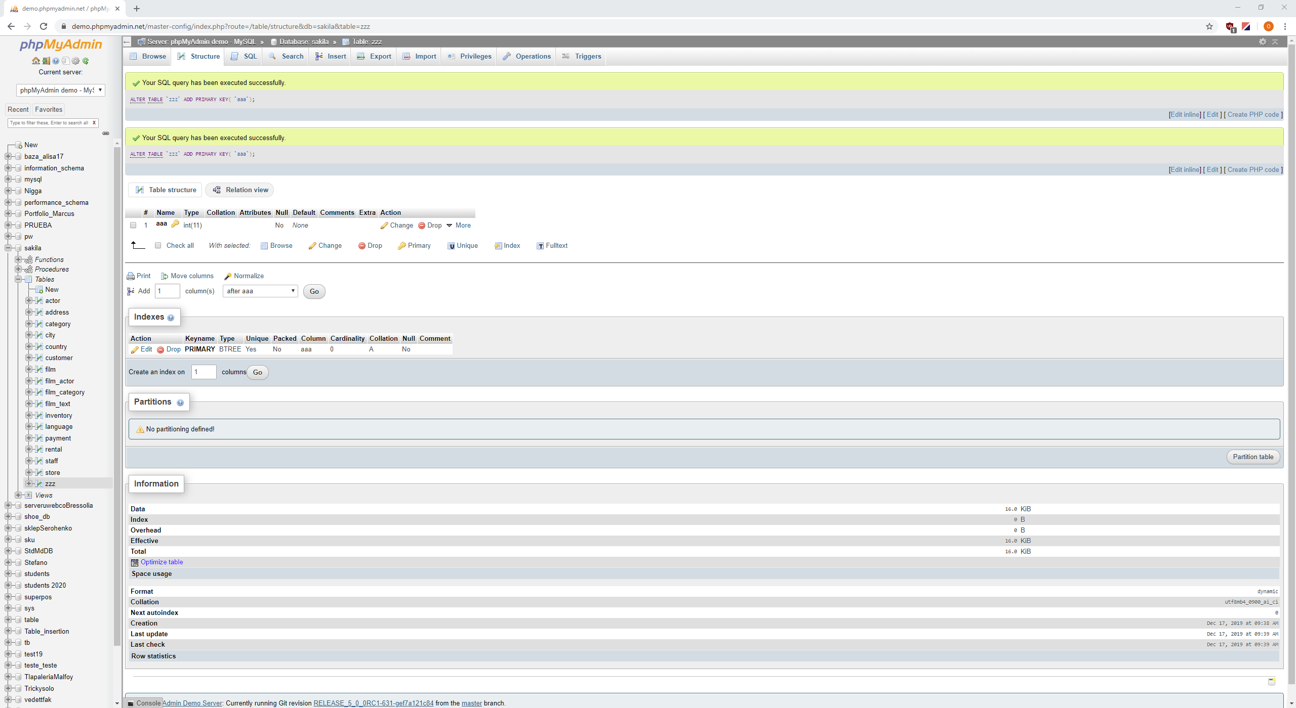Click the Normalize icon
The width and height of the screenshot is (1296, 708).
(x=228, y=276)
